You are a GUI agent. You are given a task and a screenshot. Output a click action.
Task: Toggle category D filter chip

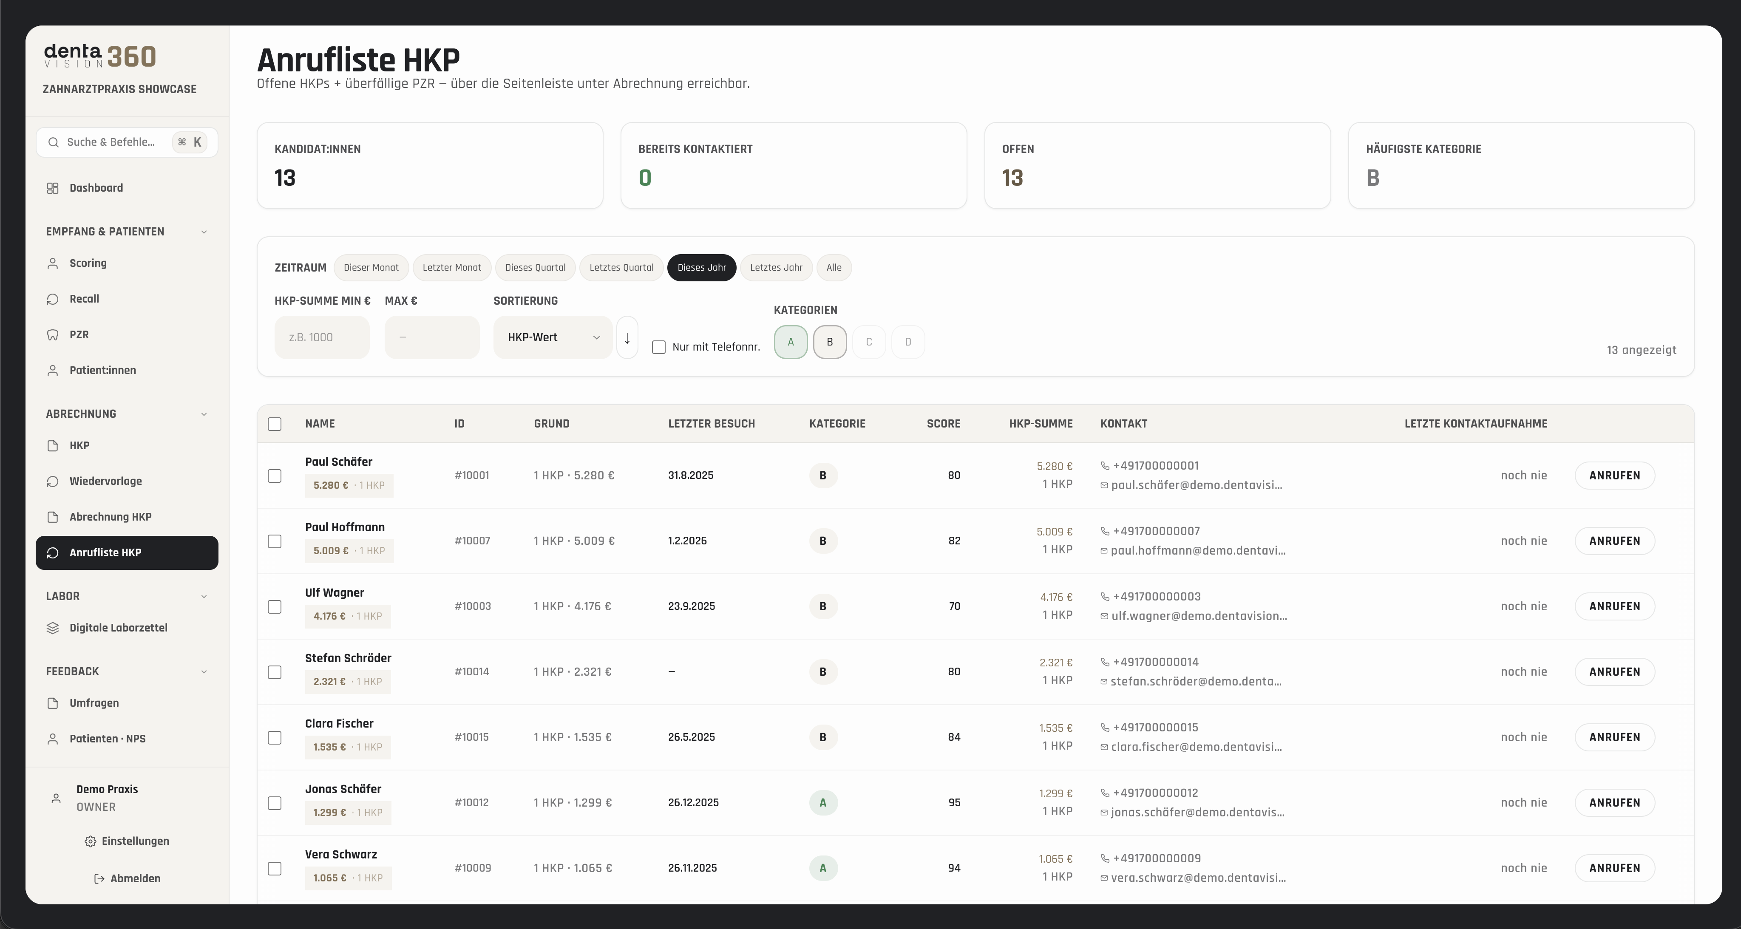[908, 342]
